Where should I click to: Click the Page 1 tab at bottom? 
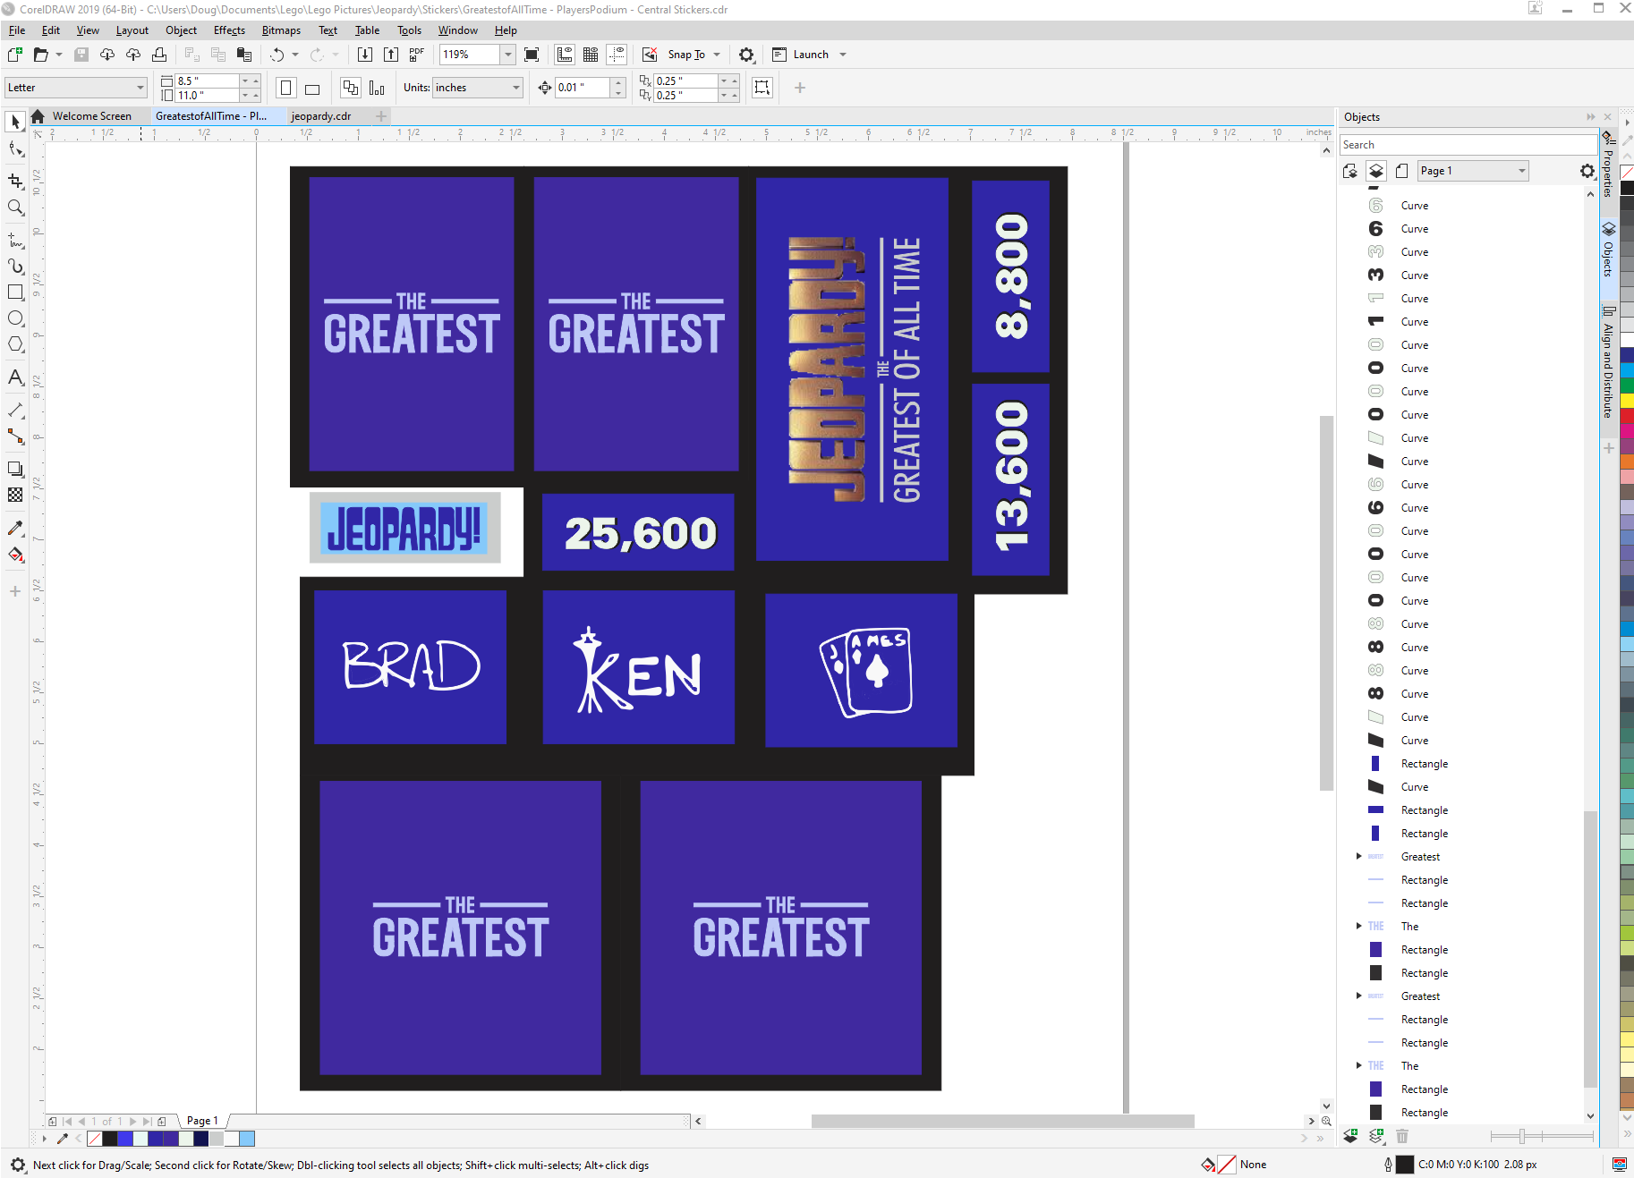[203, 1121]
